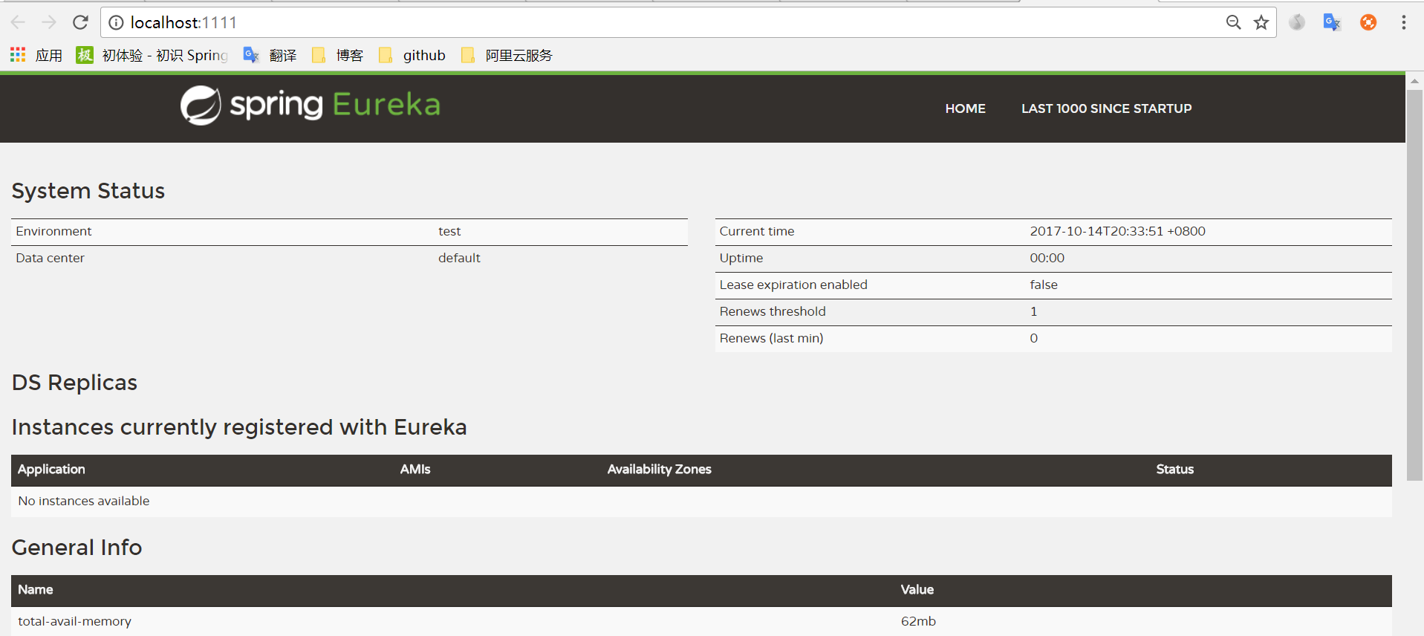Click the General Info heading
The image size is (1424, 636).
(x=77, y=548)
